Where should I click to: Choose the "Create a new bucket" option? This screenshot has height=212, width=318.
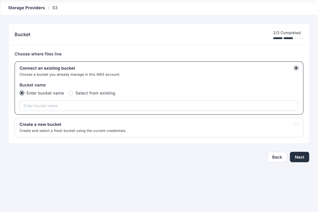[296, 124]
